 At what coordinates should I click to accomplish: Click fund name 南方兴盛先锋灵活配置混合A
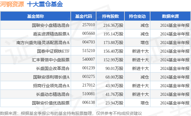(43, 43)
